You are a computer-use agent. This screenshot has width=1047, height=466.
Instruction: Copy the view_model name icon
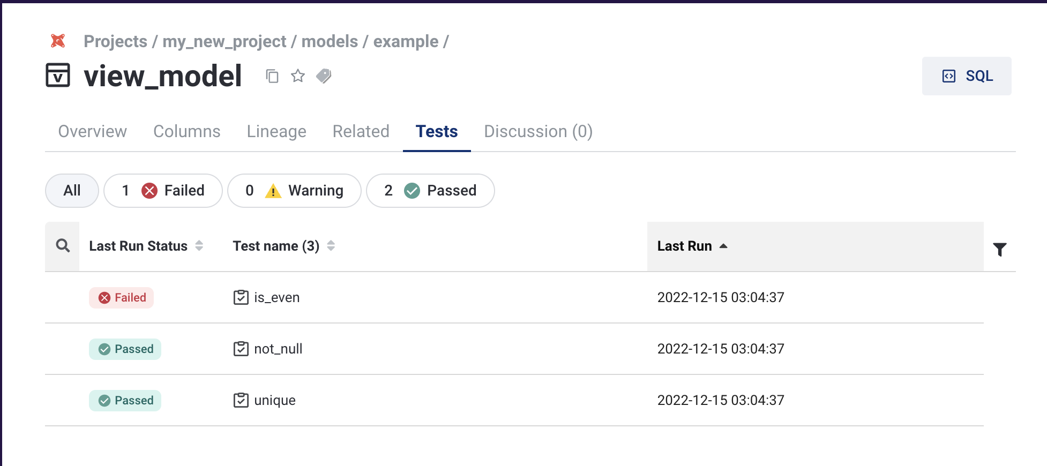coord(272,76)
